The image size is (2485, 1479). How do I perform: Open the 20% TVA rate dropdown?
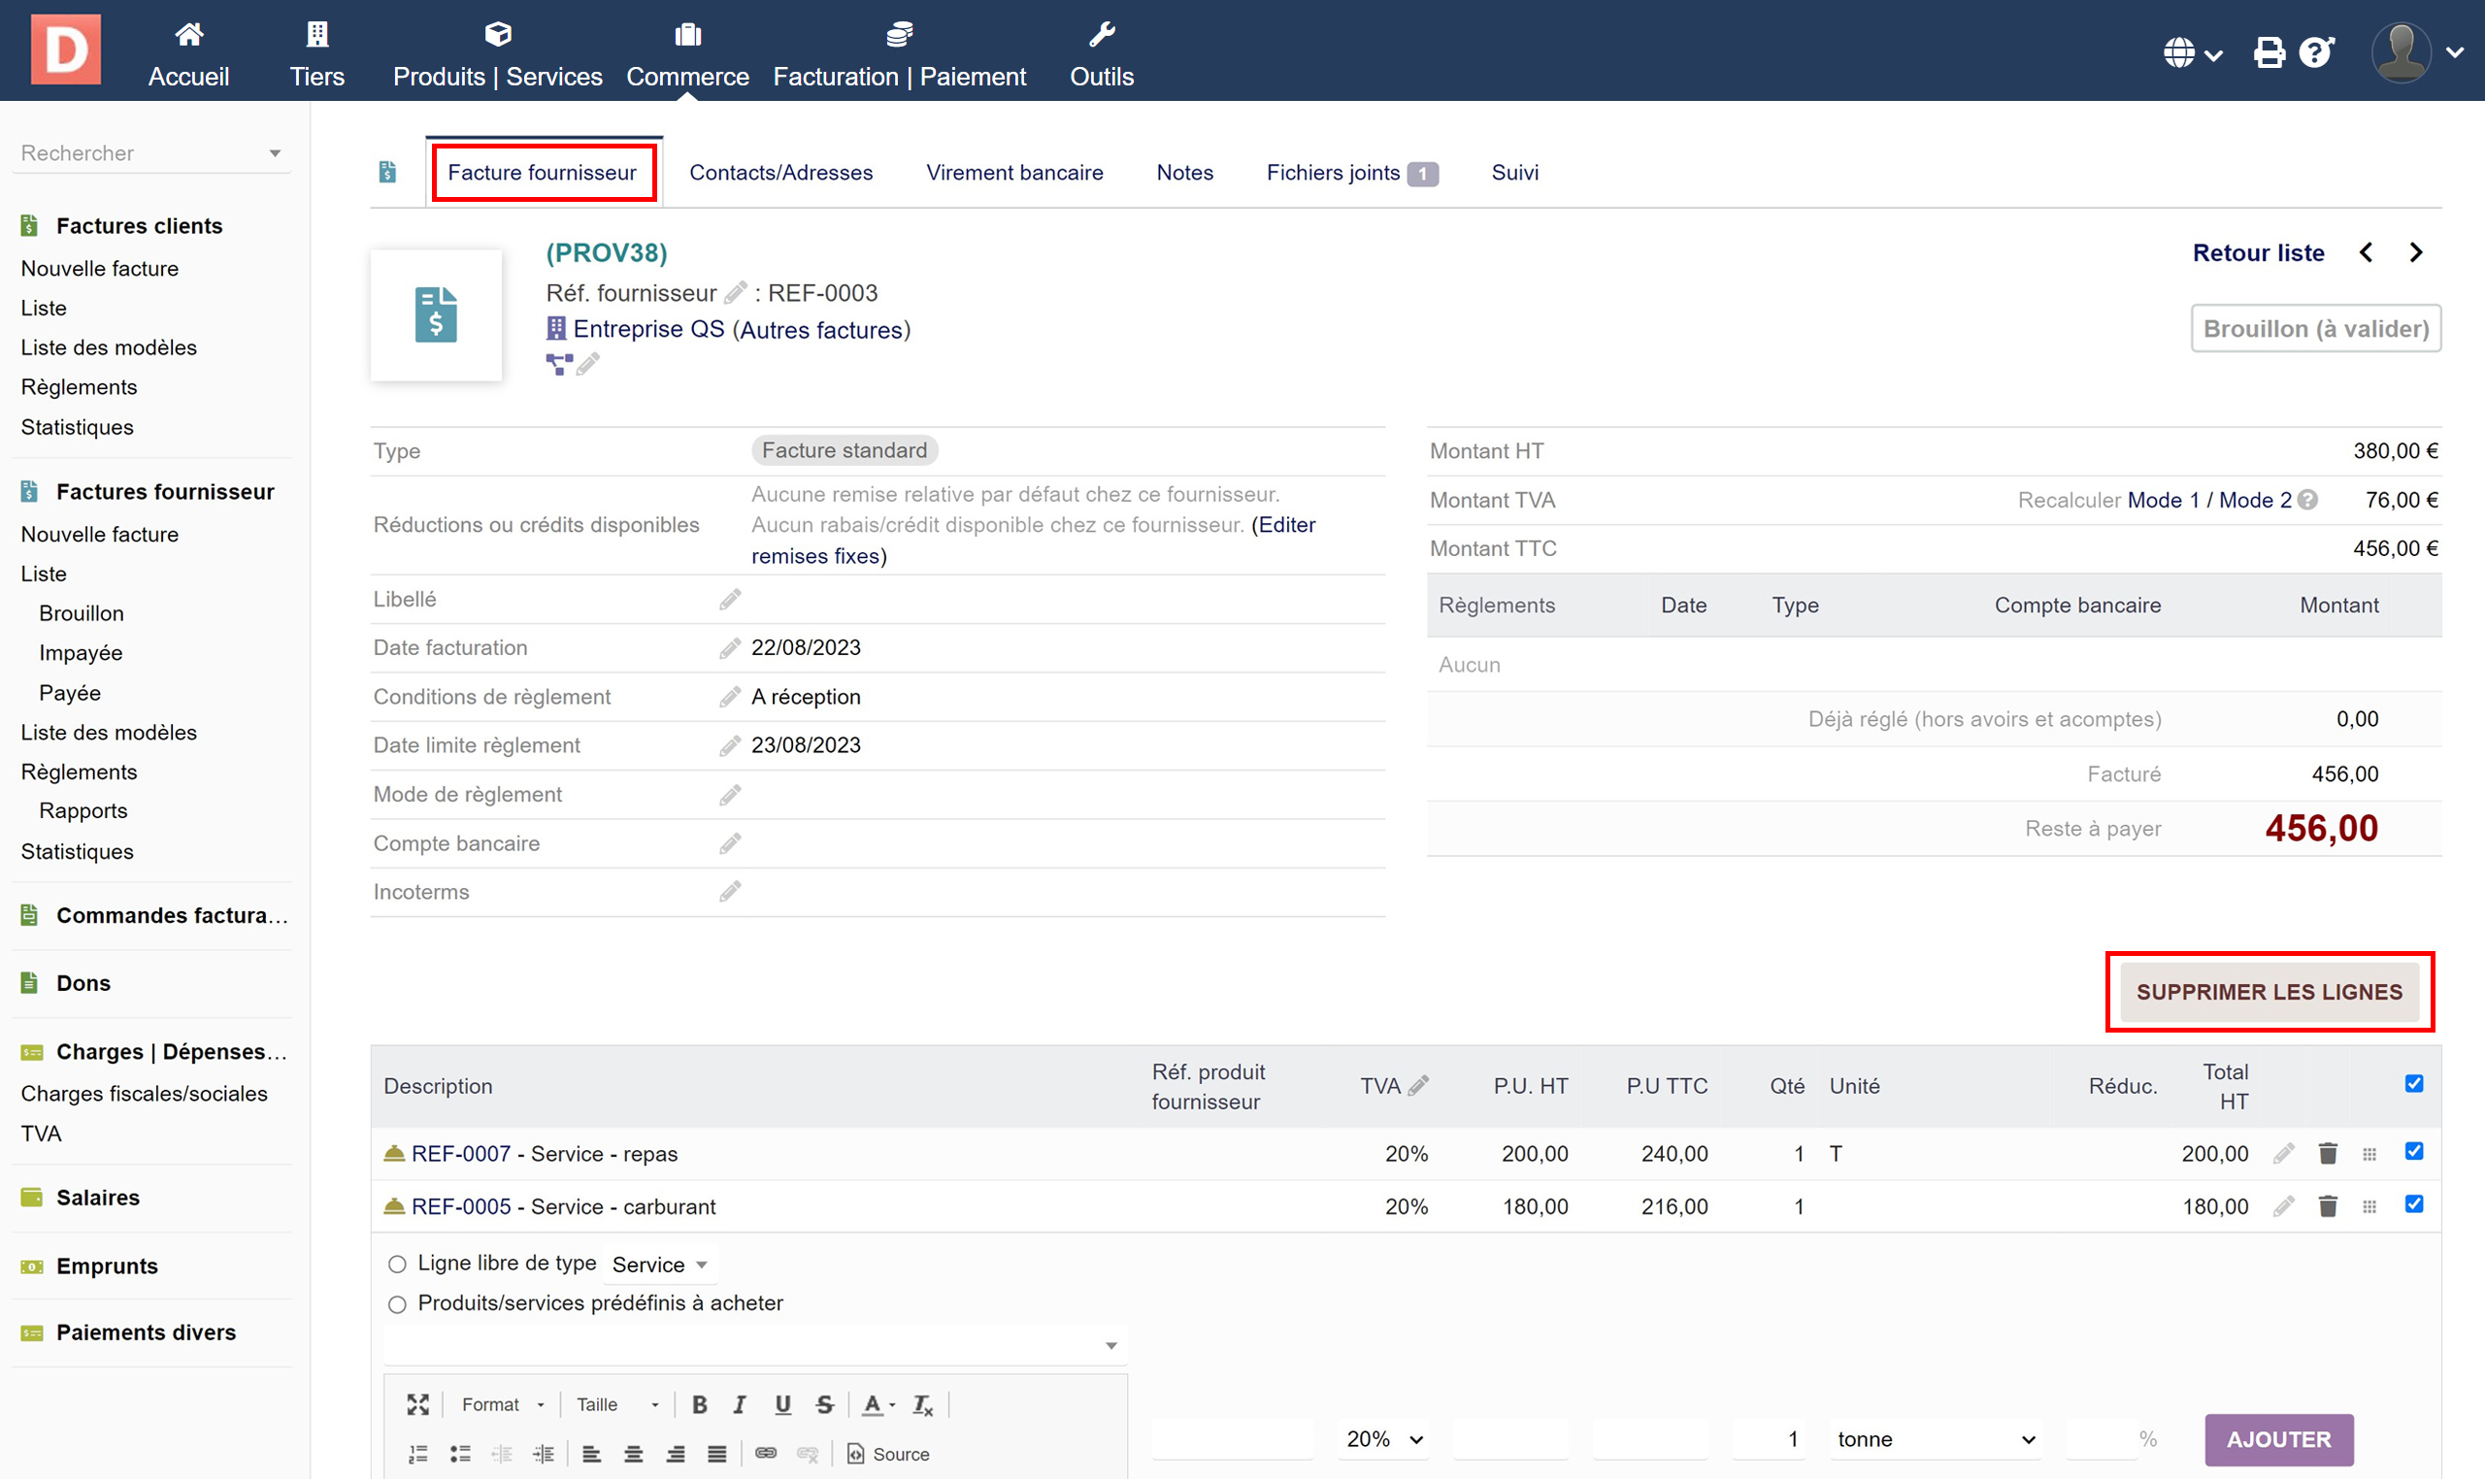[1383, 1439]
